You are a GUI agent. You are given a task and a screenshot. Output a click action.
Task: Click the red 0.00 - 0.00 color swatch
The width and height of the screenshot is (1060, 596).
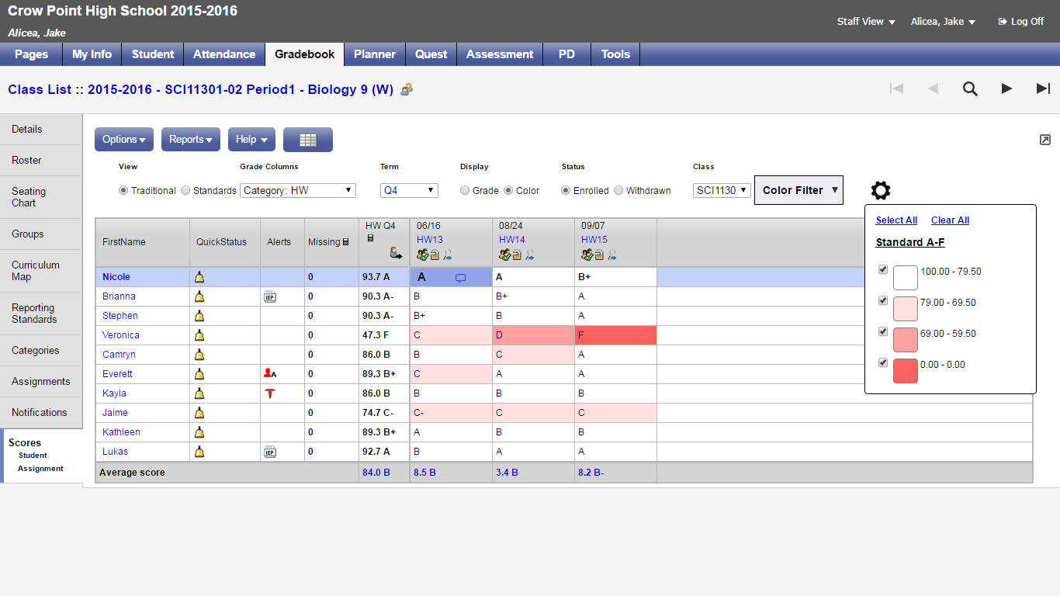(x=906, y=371)
